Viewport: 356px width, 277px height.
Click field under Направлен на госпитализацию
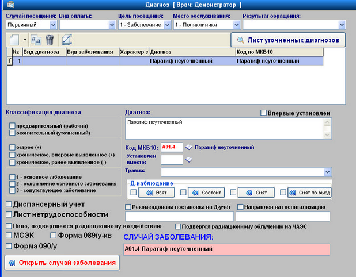click(283, 217)
